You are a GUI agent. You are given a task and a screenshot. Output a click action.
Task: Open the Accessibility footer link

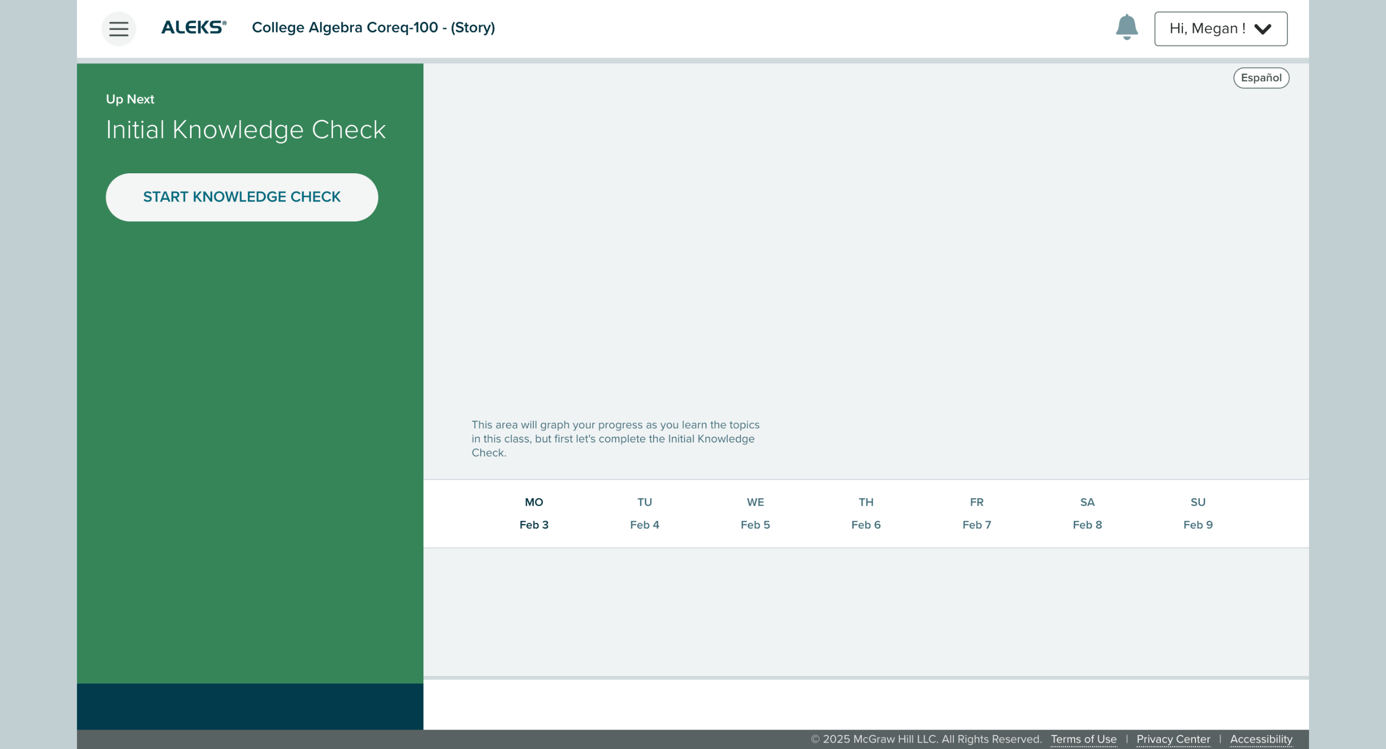1260,739
